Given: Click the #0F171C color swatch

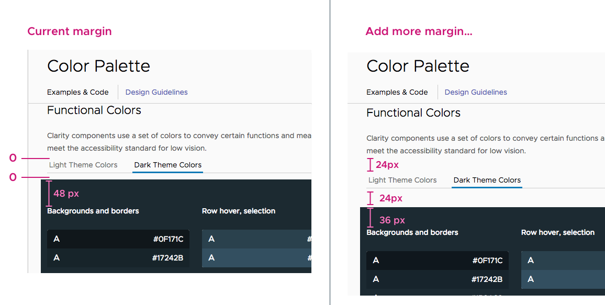Looking at the screenshot, I should pyautogui.click(x=118, y=239).
